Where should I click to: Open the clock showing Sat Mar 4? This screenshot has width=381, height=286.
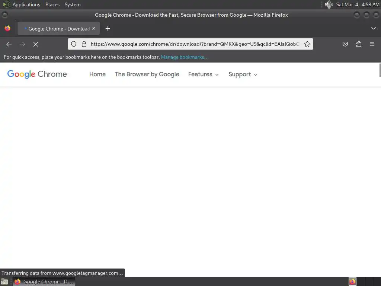[358, 4]
